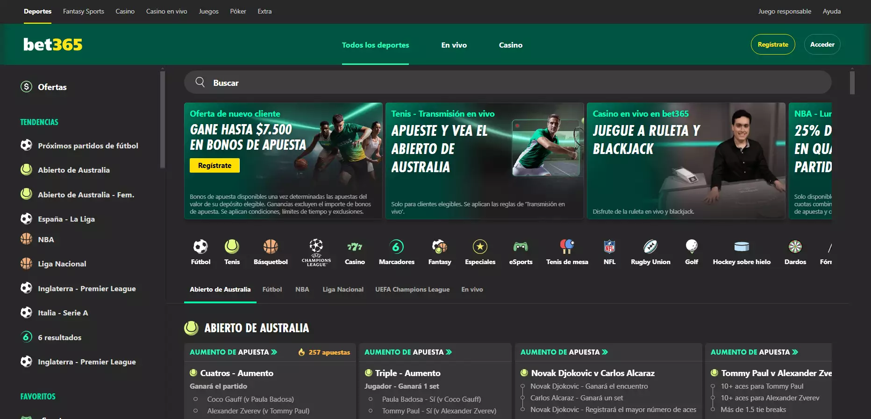Open the En vivo header tab
The image size is (871, 419).
coord(454,45)
